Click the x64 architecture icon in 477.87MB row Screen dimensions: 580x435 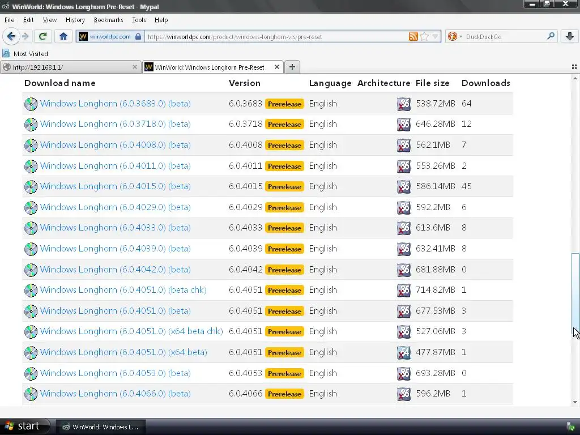click(403, 352)
